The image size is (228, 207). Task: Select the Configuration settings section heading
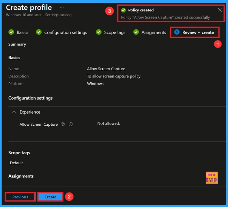pos(31,98)
